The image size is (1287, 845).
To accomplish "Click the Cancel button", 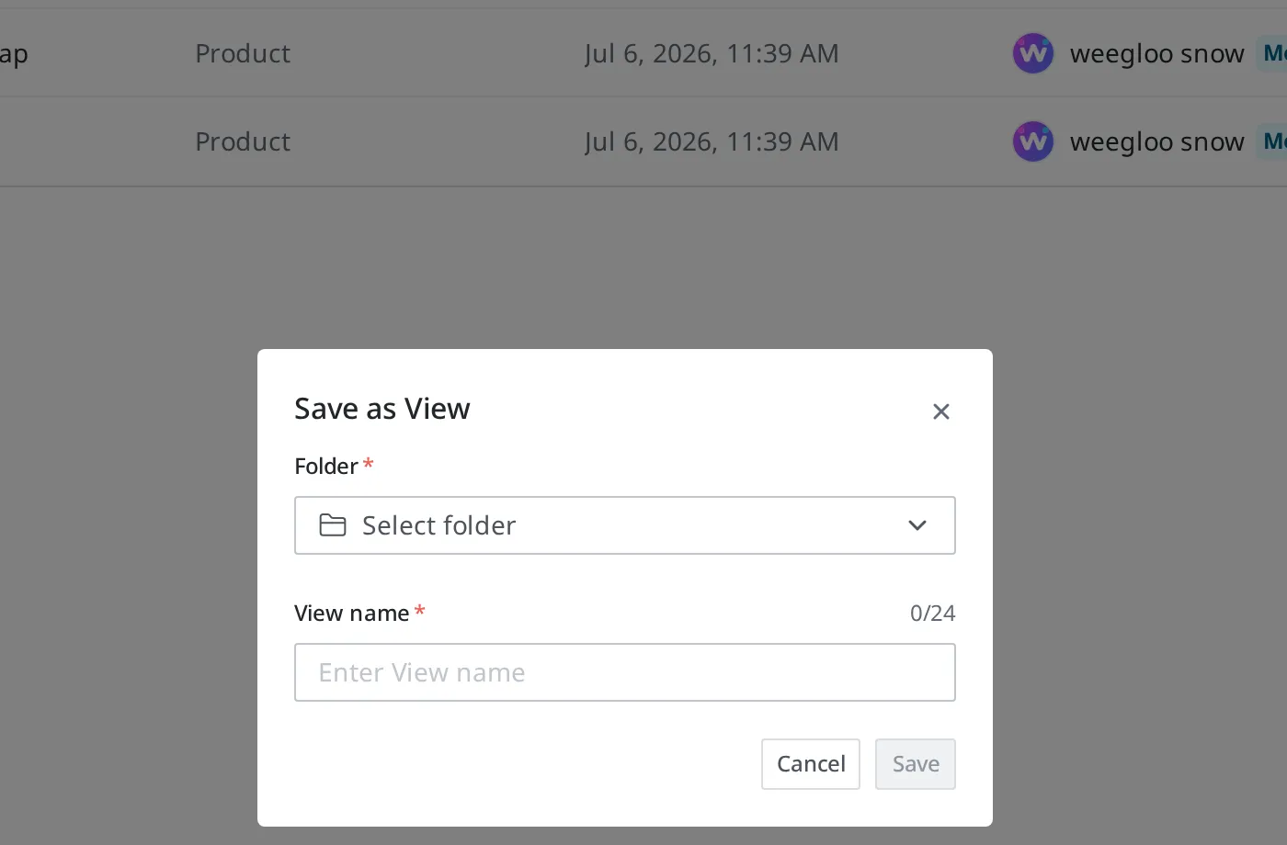I will tap(811, 764).
